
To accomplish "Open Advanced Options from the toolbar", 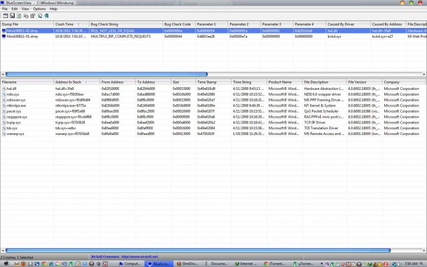I will click(x=6, y=16).
